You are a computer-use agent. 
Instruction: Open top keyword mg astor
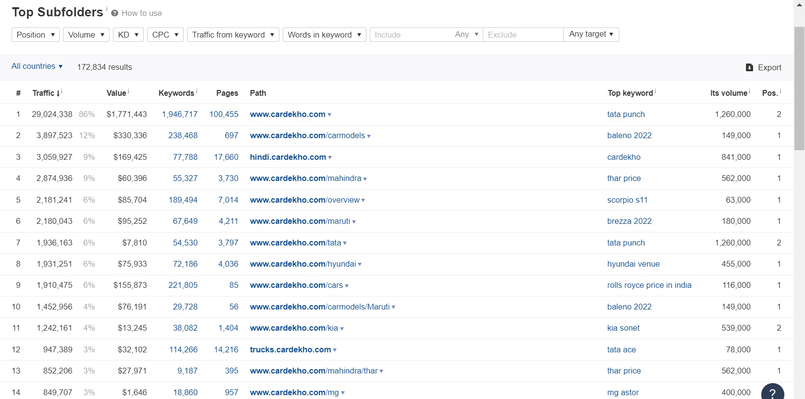tap(623, 392)
